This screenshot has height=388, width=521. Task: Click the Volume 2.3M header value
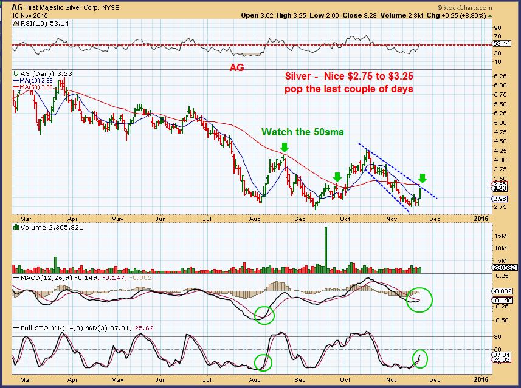click(x=402, y=16)
